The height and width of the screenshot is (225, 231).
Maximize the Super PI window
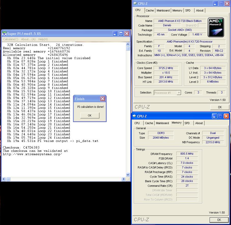[x=121, y=34]
